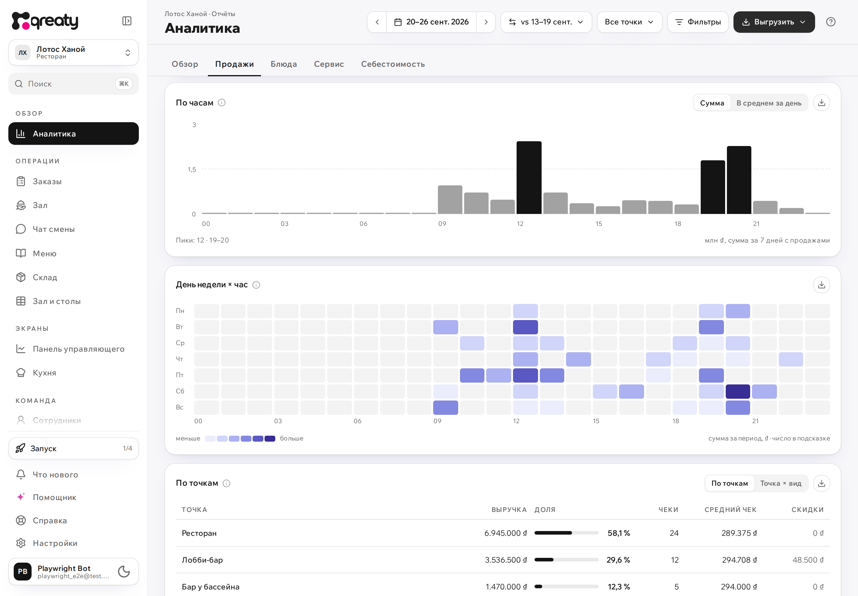Open date range picker 20–26 сент. 2026
Image resolution: width=858 pixels, height=596 pixels.
[431, 22]
